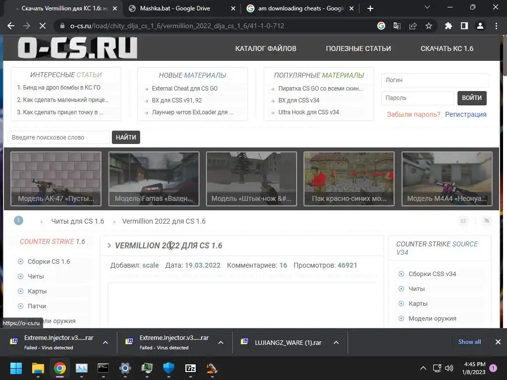Open Лаунчер читов ExLoader link
Screen dimensions: 507x380
point(193,112)
